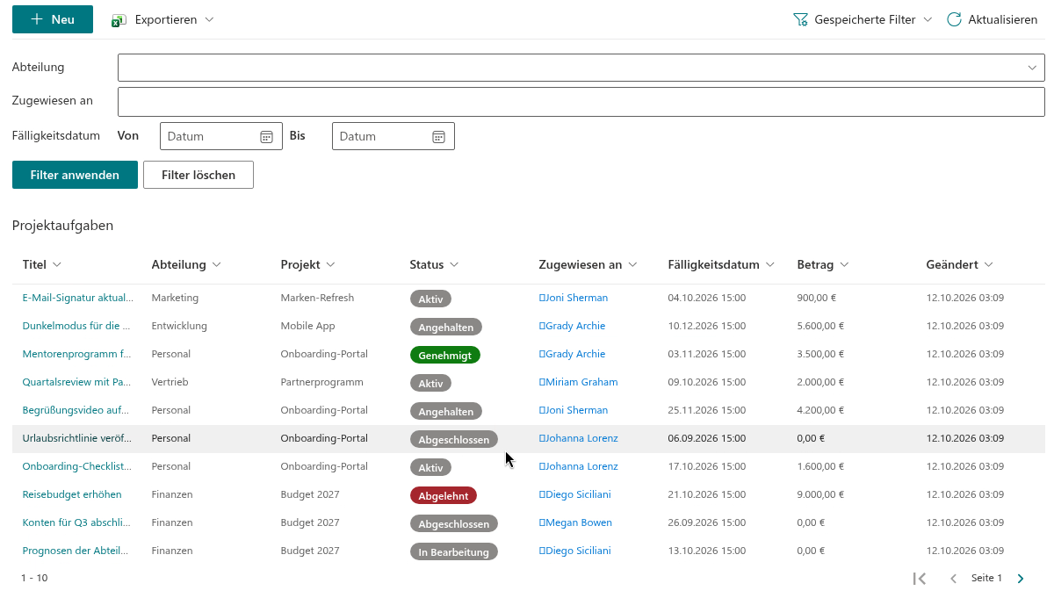
Task: Open the Betrag column header menu
Action: [x=822, y=264]
